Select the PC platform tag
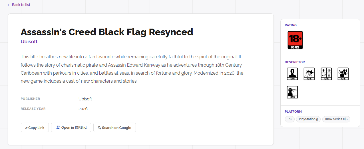The width and height of the screenshot is (364, 149). click(289, 119)
